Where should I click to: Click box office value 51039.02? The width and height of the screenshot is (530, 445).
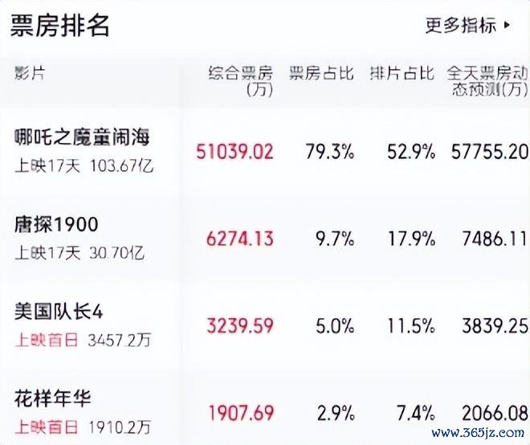pyautogui.click(x=234, y=152)
